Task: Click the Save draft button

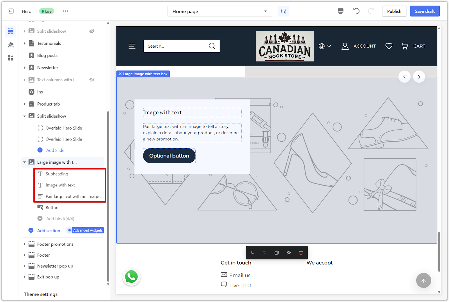Action: tap(425, 11)
